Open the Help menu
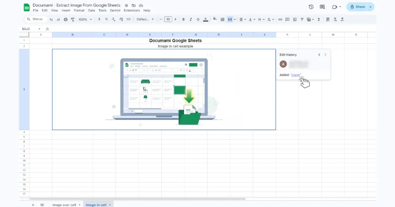 tap(147, 10)
